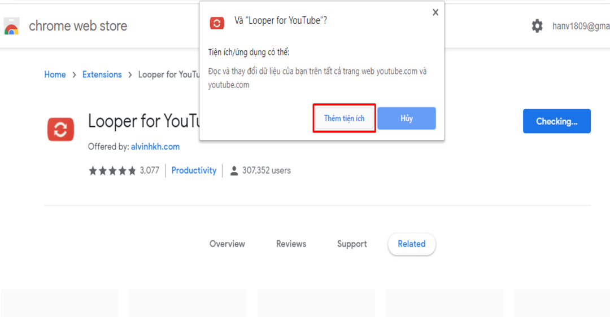
Task: Click the five-star rating display
Action: pyautogui.click(x=112, y=170)
